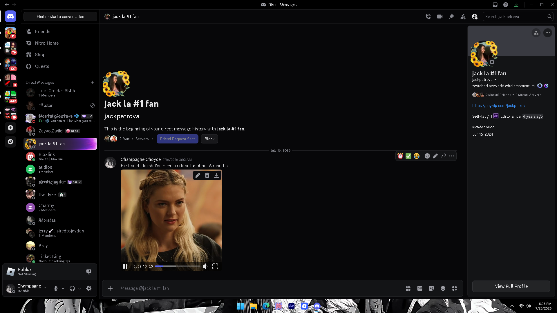Image resolution: width=557 pixels, height=313 pixels.
Task: Show 2 Mutual Servers in profile panel
Action: pyautogui.click(x=528, y=95)
